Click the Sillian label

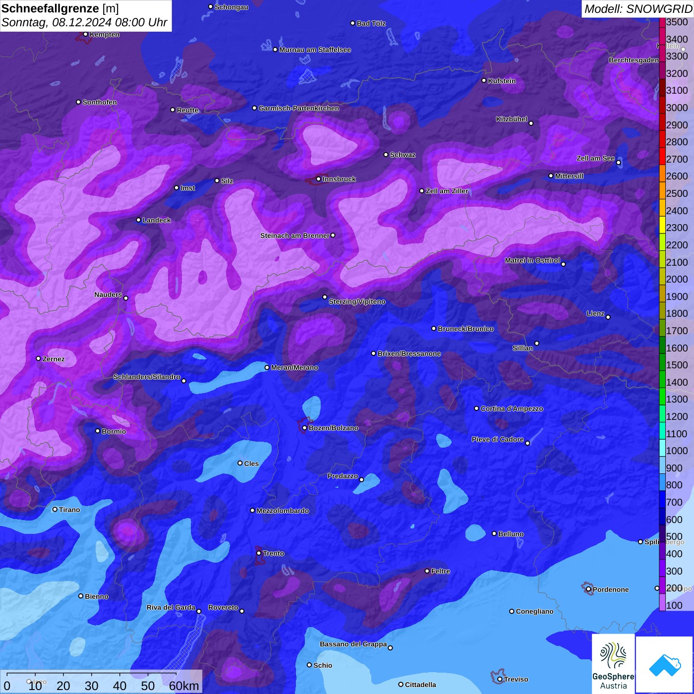[522, 348]
